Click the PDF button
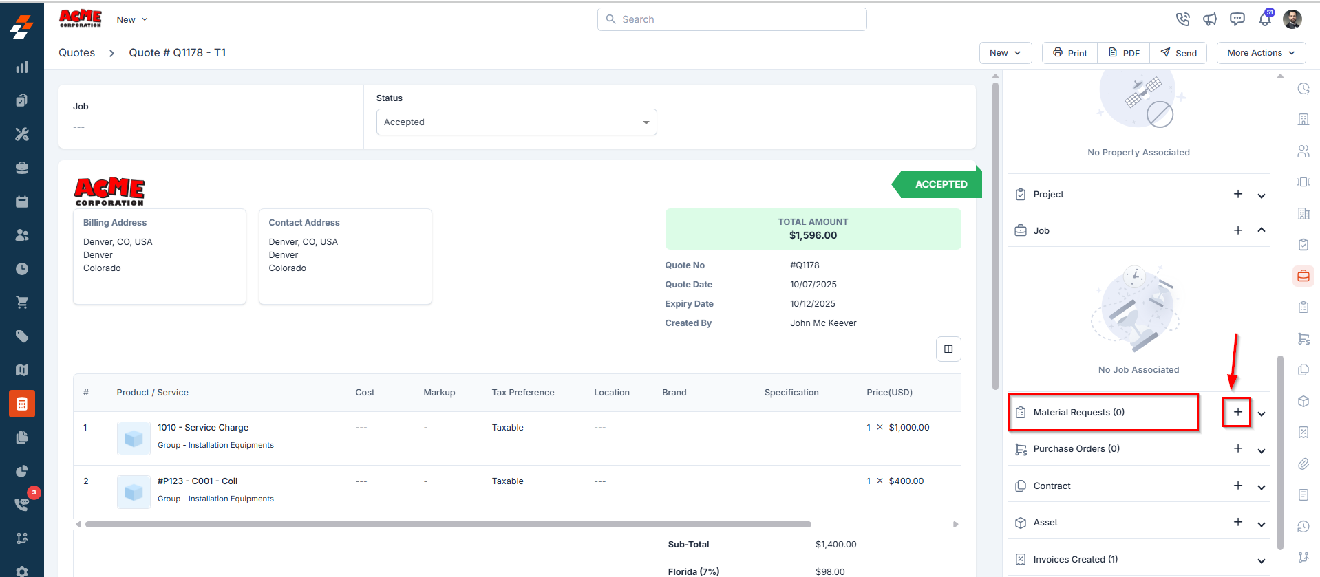 tap(1124, 53)
